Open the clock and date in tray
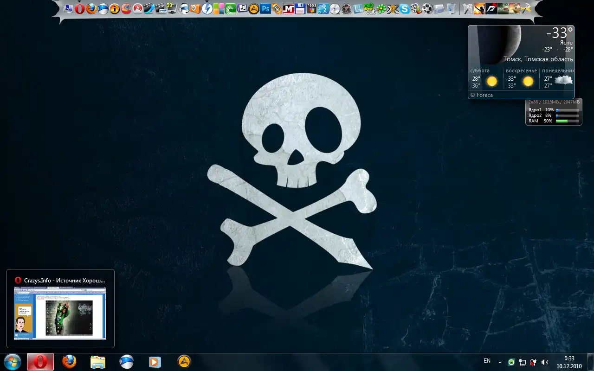Viewport: 594px width, 371px height. [x=569, y=362]
